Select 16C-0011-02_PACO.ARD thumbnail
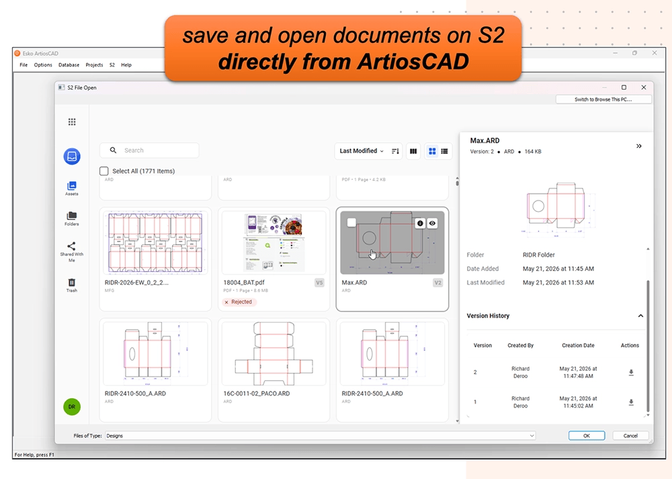Image resolution: width=672 pixels, height=479 pixels. pos(274,353)
